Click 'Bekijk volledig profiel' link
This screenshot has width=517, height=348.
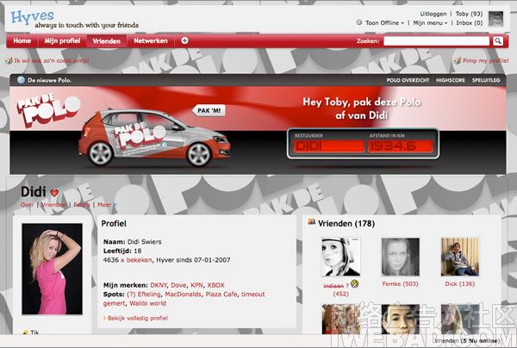[138, 318]
